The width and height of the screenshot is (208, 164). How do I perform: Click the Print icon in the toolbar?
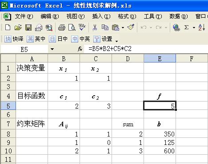[62, 27]
